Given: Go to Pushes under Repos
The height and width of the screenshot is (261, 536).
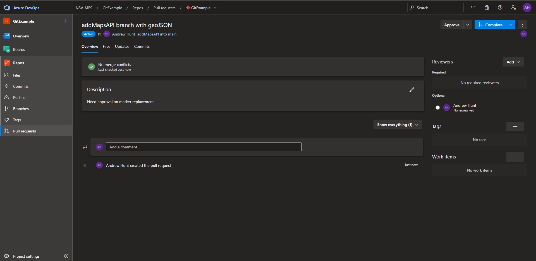Looking at the screenshot, I should click(x=36, y=98).
